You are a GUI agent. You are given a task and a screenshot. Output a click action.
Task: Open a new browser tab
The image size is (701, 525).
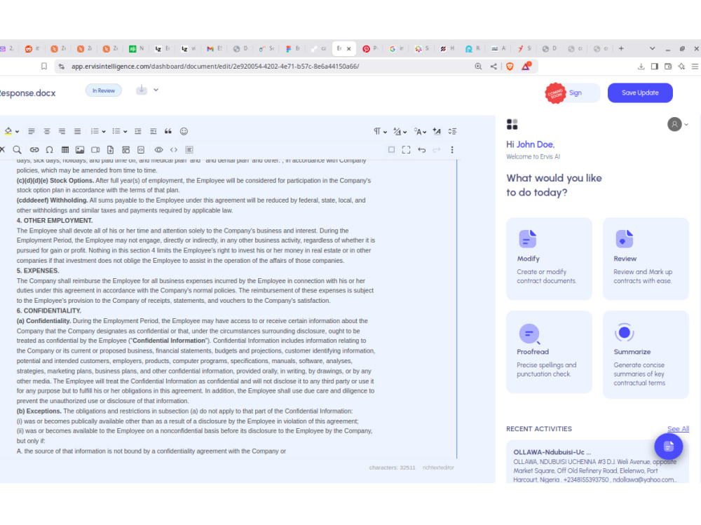point(621,48)
